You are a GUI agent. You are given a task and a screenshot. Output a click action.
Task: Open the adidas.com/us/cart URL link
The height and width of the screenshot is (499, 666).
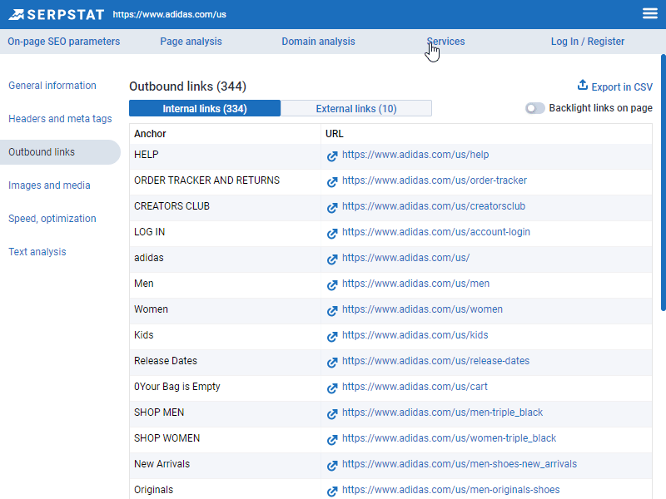[x=415, y=387]
